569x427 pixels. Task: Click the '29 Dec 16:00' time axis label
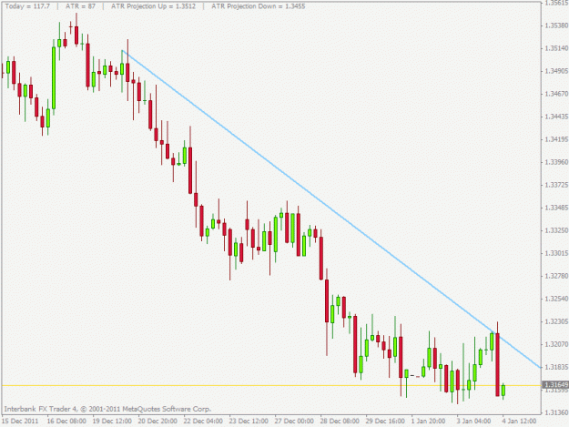pos(385,422)
